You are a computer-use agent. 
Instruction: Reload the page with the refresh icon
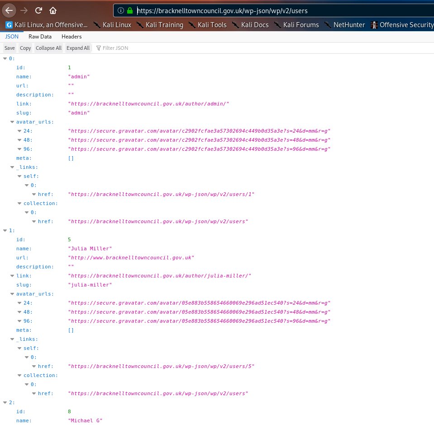[38, 10]
